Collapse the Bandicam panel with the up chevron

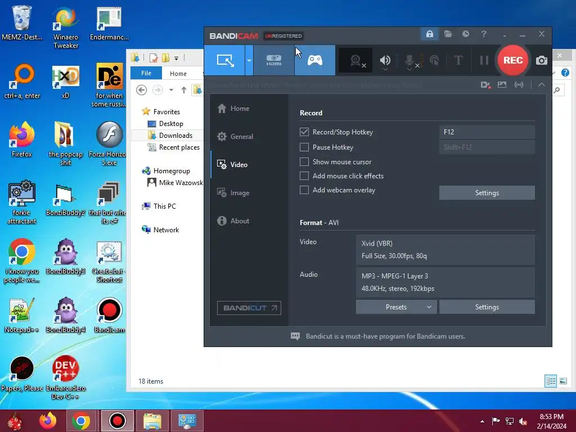click(542, 84)
